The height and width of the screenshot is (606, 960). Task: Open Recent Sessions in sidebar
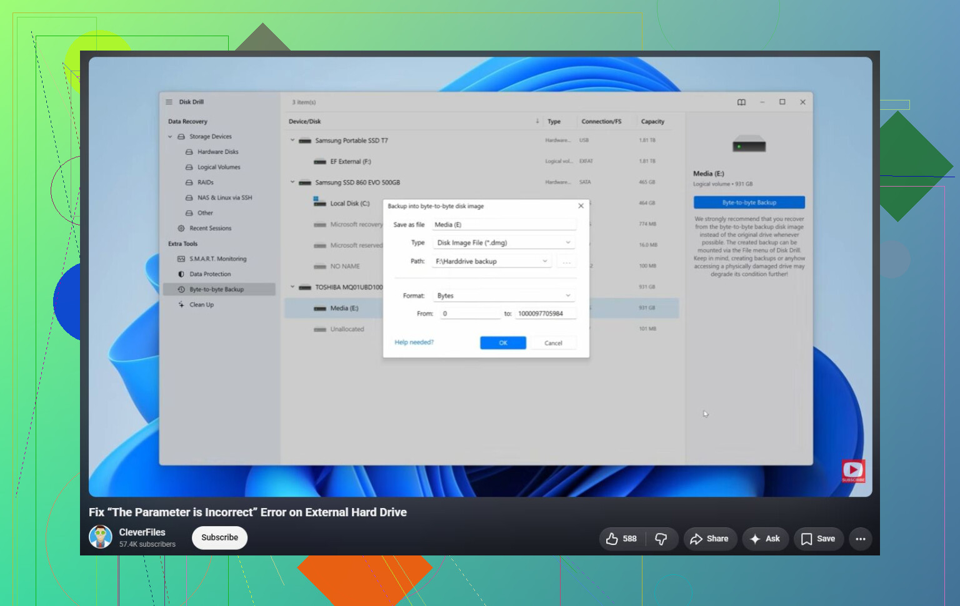point(211,228)
